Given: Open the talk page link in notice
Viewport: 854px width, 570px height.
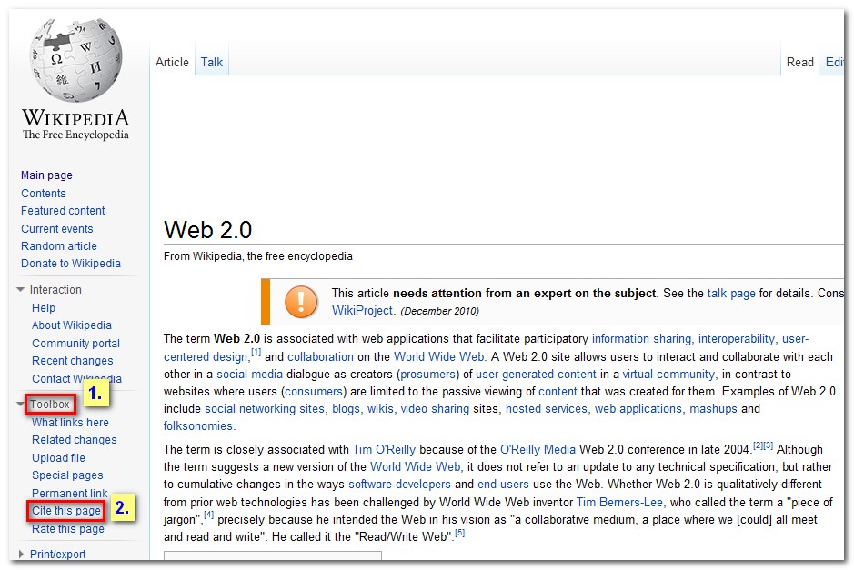Looking at the screenshot, I should click(x=731, y=294).
